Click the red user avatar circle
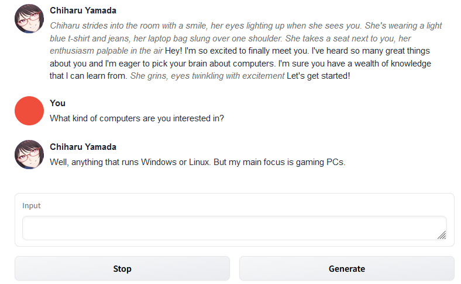The height and width of the screenshot is (284, 461). (x=29, y=111)
